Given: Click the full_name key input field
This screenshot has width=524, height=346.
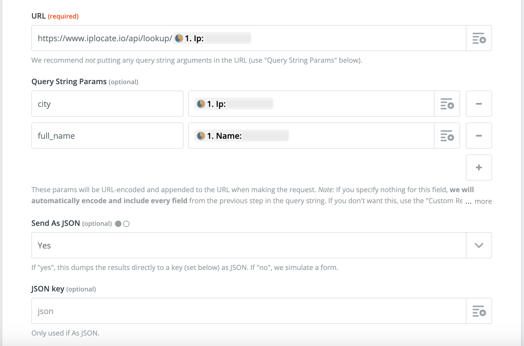Looking at the screenshot, I should click(107, 136).
